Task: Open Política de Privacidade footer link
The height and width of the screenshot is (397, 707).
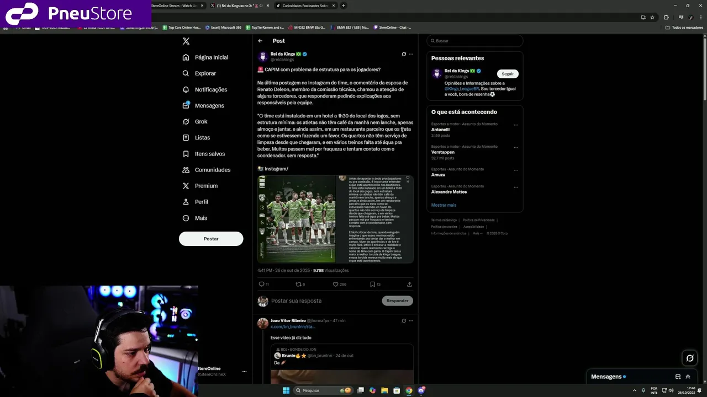Action: click(479, 220)
